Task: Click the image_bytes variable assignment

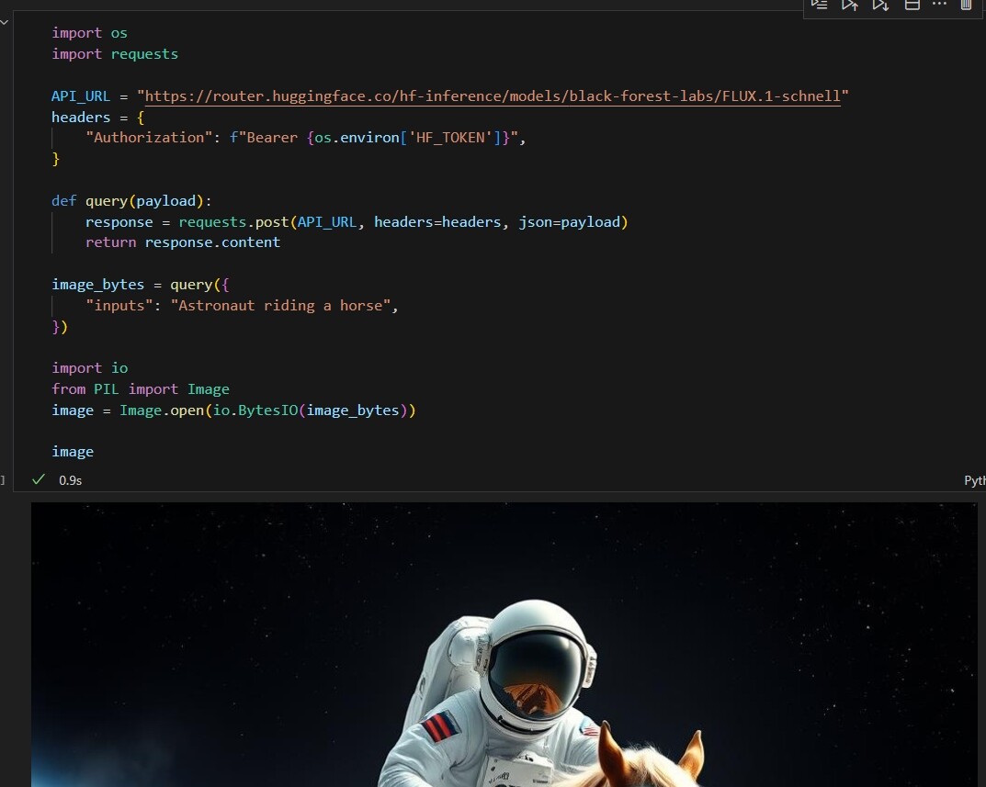Action: [97, 284]
